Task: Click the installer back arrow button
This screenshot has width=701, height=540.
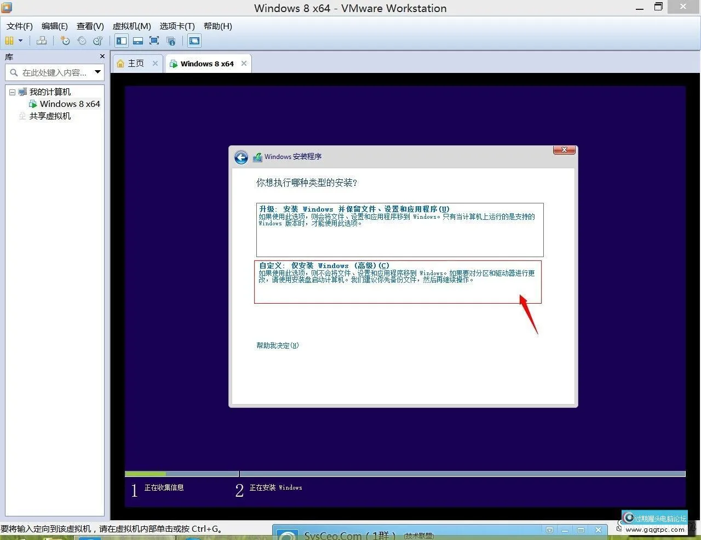Action: pyautogui.click(x=241, y=157)
